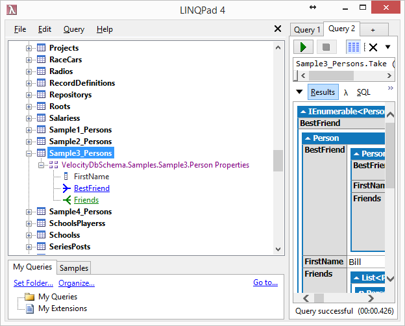Click the Roots table icon
Image resolution: width=405 pixels, height=326 pixels.
[x=41, y=106]
